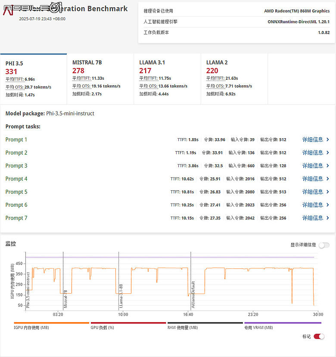Click the Model package Phi-3.5-mini-instruct text

(x=50, y=113)
